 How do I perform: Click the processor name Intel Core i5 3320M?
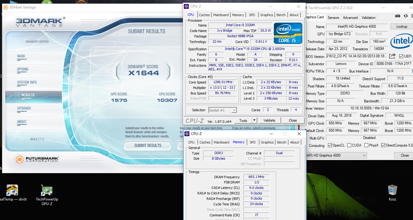(x=240, y=25)
